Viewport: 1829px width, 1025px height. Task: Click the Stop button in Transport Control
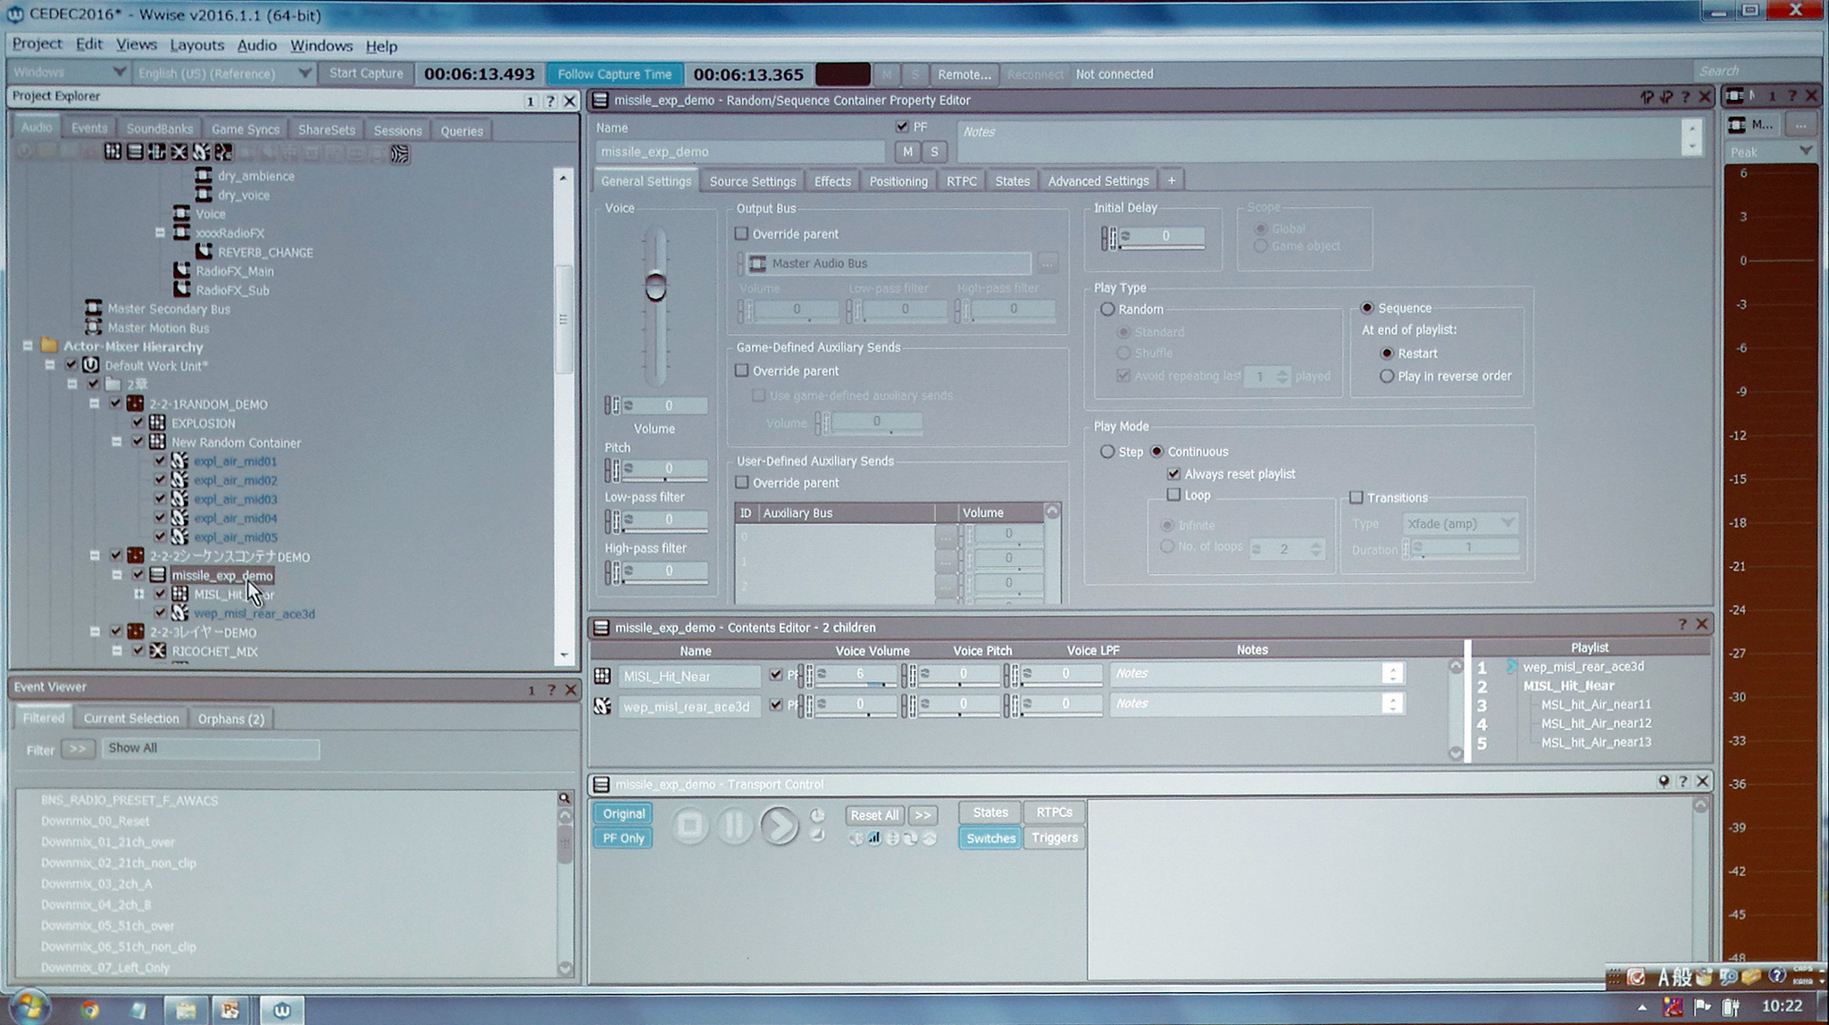689,825
